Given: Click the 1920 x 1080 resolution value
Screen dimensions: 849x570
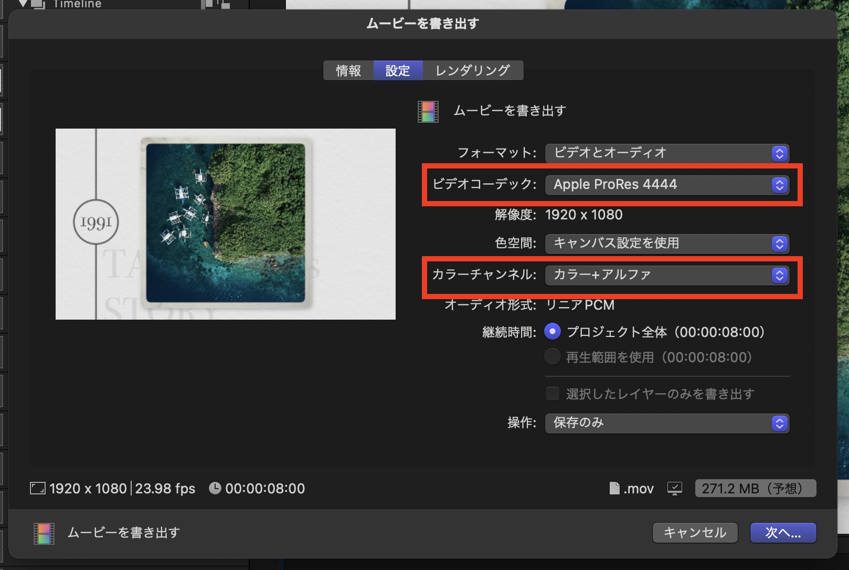Looking at the screenshot, I should point(584,215).
